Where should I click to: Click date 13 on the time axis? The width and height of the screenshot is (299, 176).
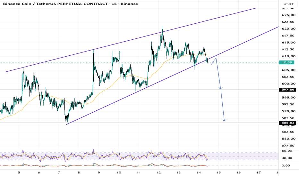(179, 172)
